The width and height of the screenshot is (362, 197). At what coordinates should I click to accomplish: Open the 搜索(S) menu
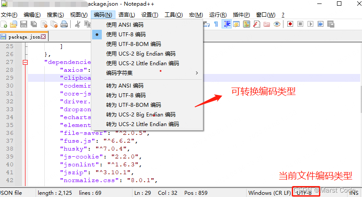pyautogui.click(x=55, y=15)
